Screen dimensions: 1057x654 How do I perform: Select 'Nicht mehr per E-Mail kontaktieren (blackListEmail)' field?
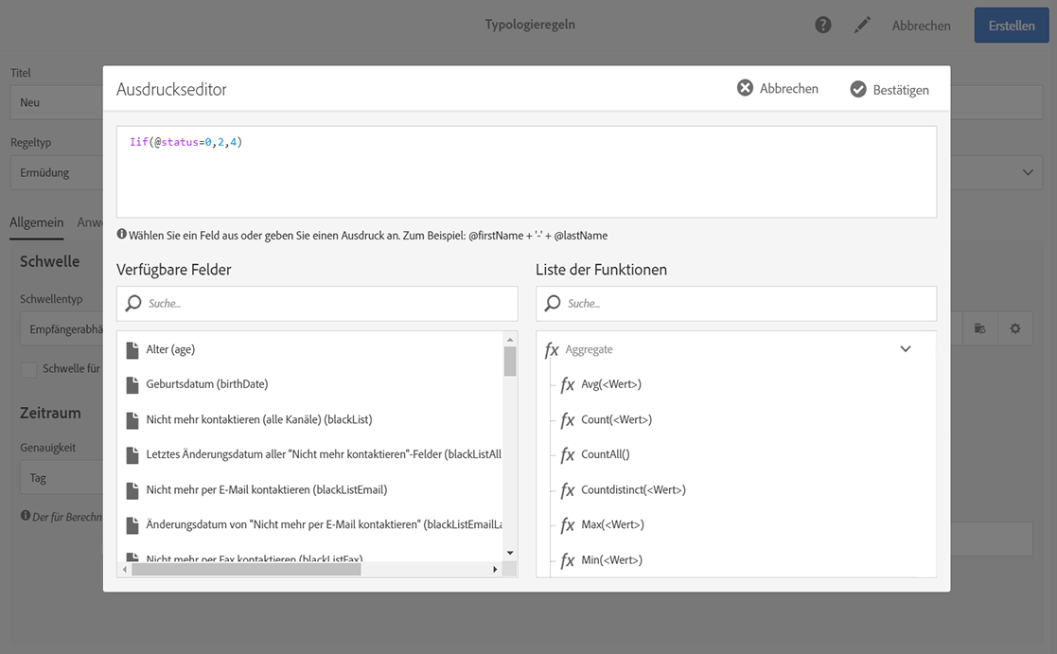(x=266, y=489)
